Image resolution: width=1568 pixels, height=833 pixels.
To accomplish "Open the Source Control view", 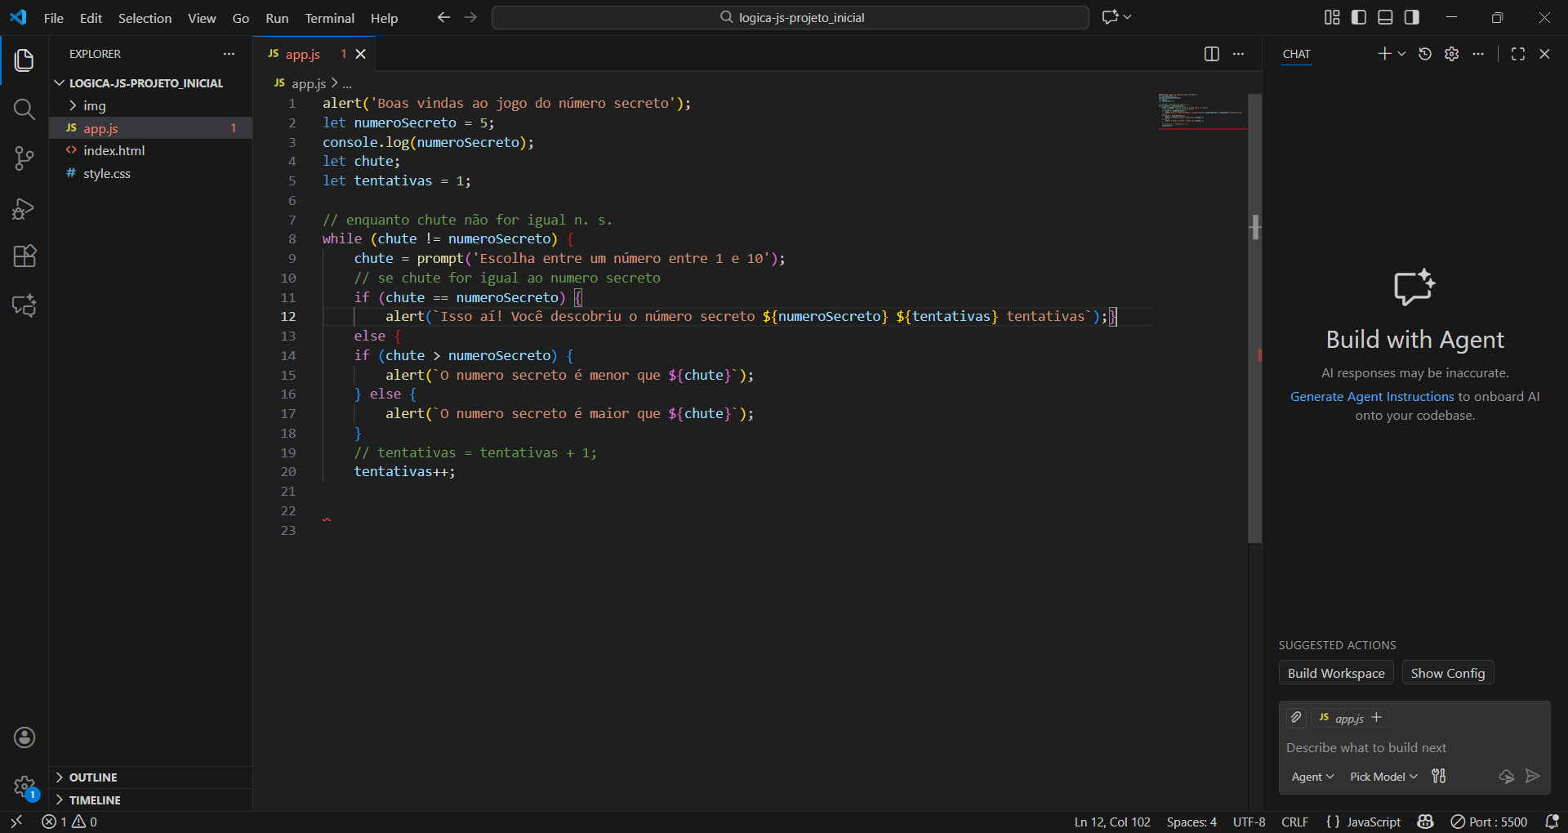I will click(24, 158).
